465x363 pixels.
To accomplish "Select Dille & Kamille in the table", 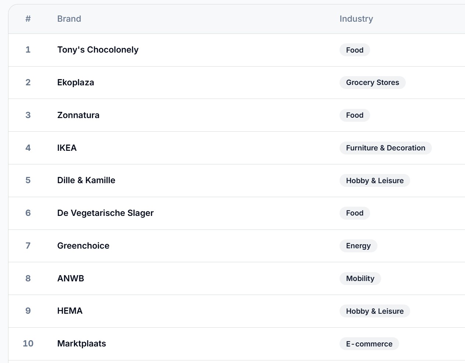I will pos(86,180).
